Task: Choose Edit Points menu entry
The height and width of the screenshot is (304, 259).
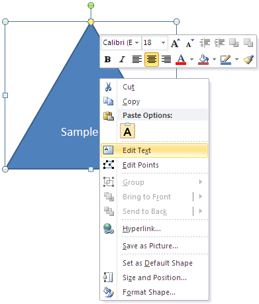Action: coord(140,165)
